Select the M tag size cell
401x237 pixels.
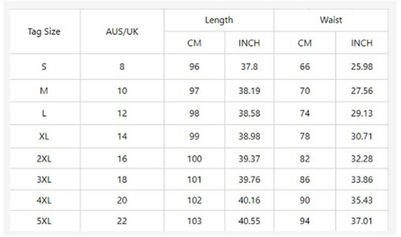(x=44, y=91)
